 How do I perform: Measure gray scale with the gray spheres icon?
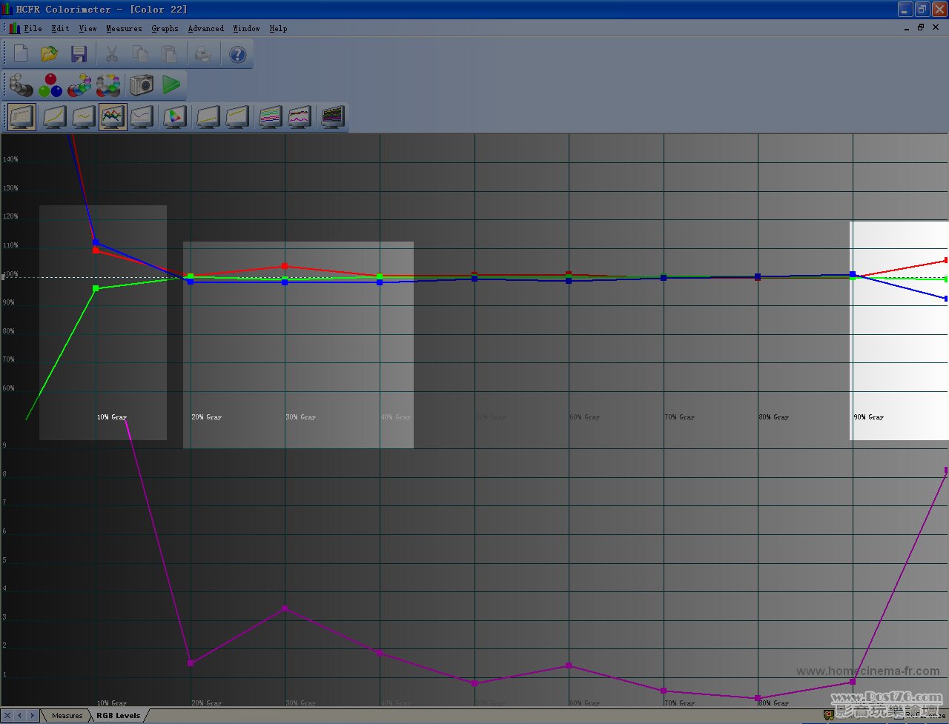[21, 85]
